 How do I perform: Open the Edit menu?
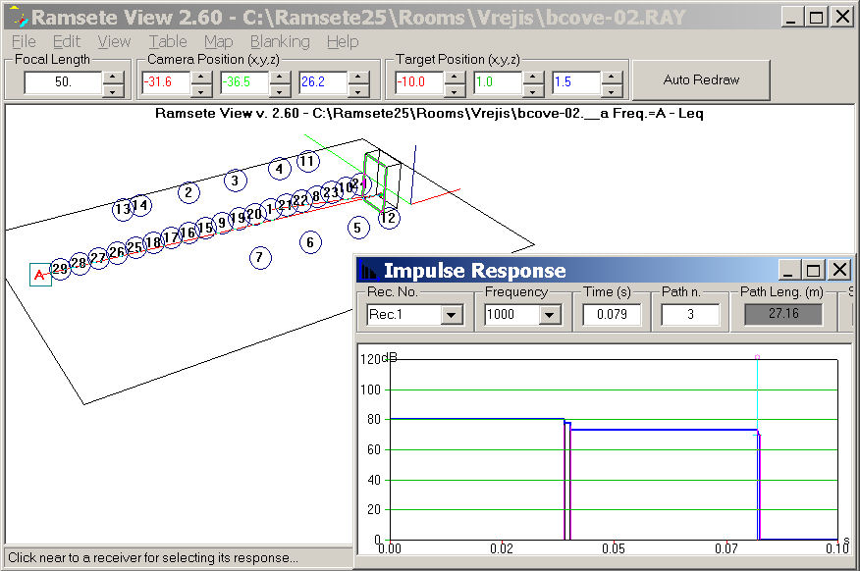67,41
